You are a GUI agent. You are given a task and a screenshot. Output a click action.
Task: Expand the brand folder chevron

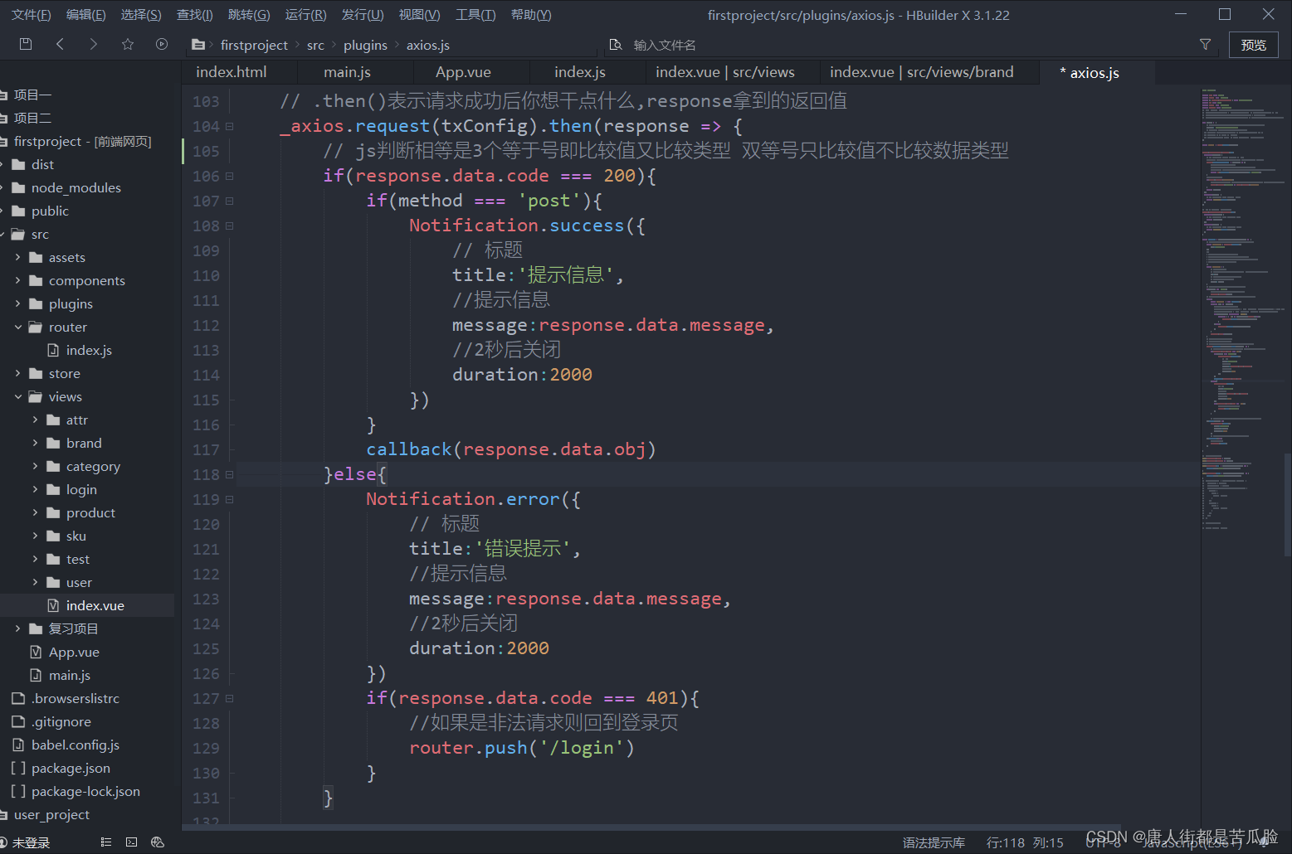click(36, 443)
